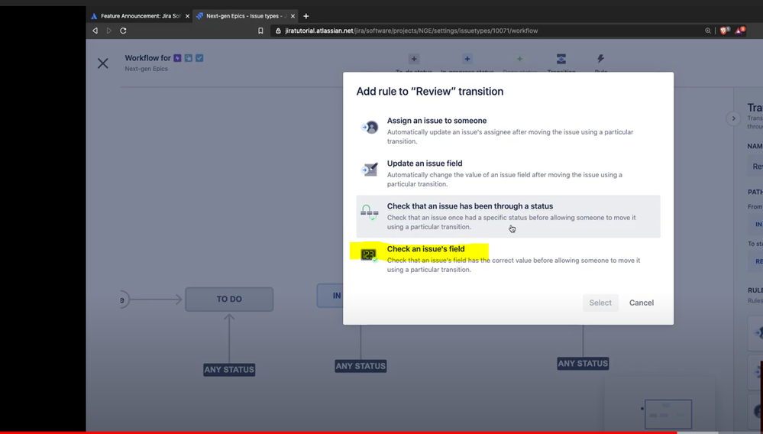
Task: Collapse the Transition side panel with chevron
Action: click(733, 118)
